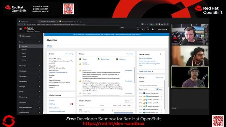The height and width of the screenshot is (127, 226).
Task: Reload the page with browser refresh icon
Action: pyautogui.click(x=24, y=24)
